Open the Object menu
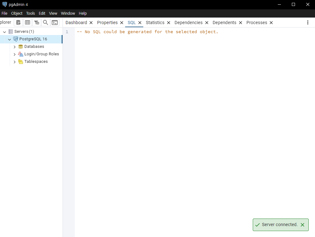 coord(17,13)
